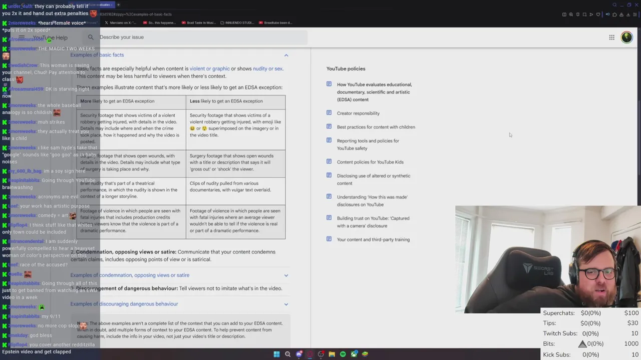The image size is (641, 360).
Task: Open Spotify from the taskbar
Action: (x=343, y=354)
